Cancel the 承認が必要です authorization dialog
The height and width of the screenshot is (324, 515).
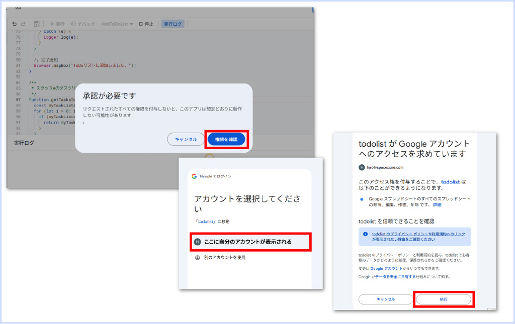[x=186, y=139]
